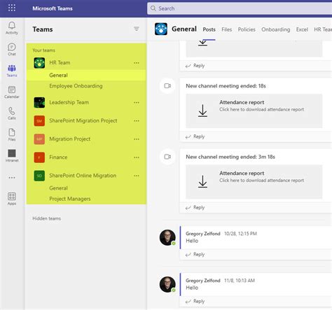This screenshot has height=310, width=332.
Task: Expand the Hidden teams section
Action: coord(46,218)
